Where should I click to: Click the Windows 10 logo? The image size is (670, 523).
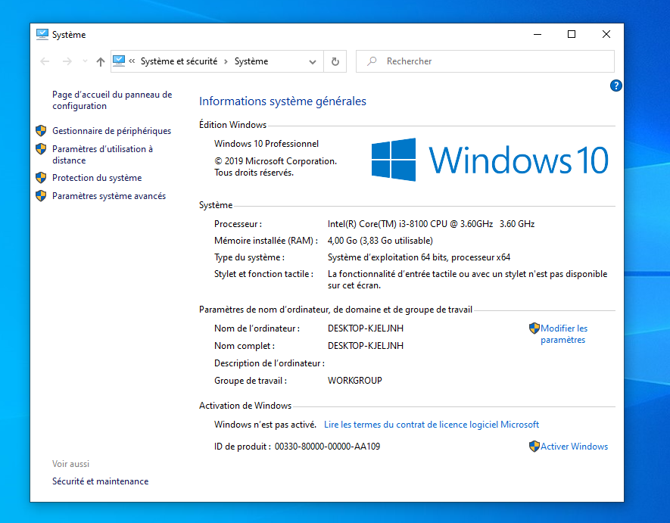point(490,160)
